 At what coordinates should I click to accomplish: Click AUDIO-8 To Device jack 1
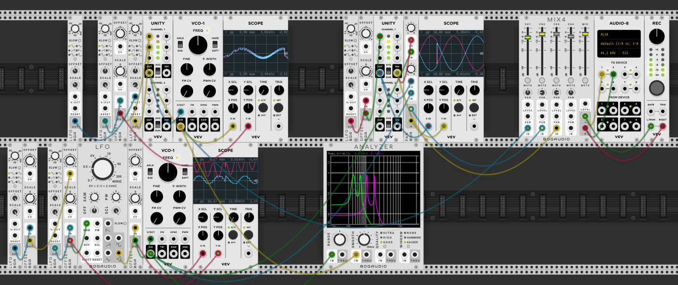[602, 74]
